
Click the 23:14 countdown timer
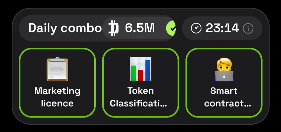222,28
